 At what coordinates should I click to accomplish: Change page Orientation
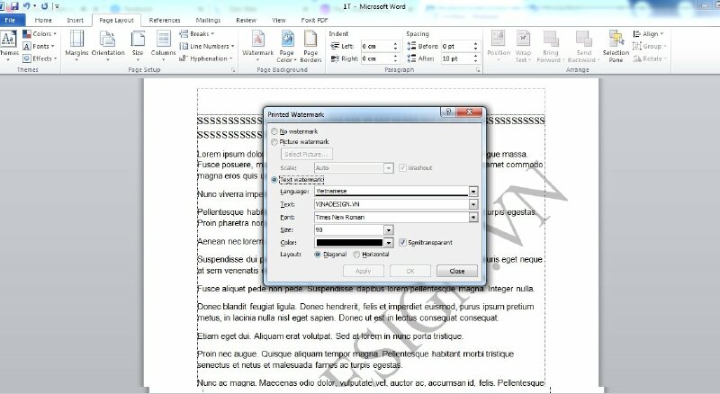coord(108,45)
